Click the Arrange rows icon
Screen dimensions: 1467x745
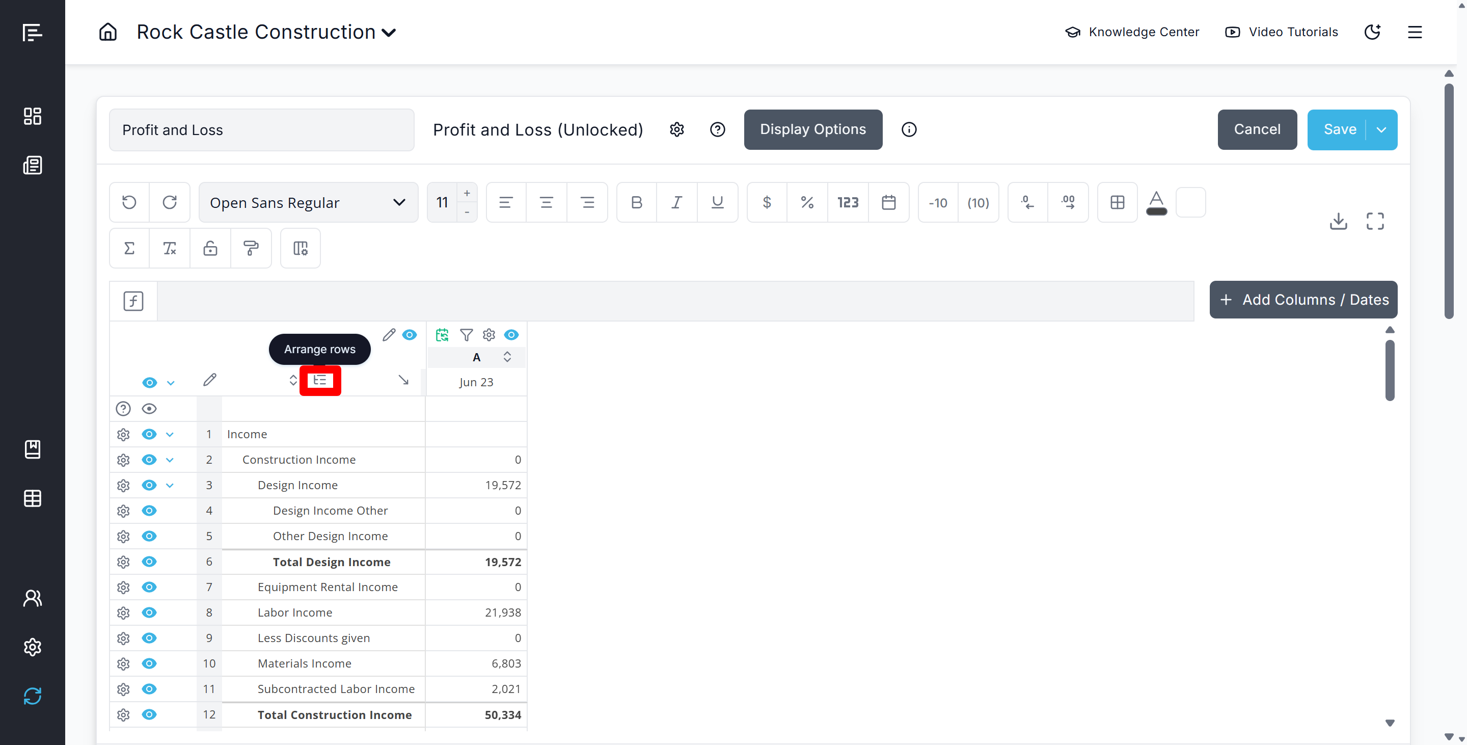(320, 381)
